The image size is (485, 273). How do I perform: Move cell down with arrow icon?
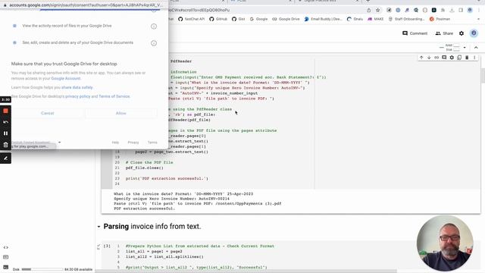click(429, 58)
